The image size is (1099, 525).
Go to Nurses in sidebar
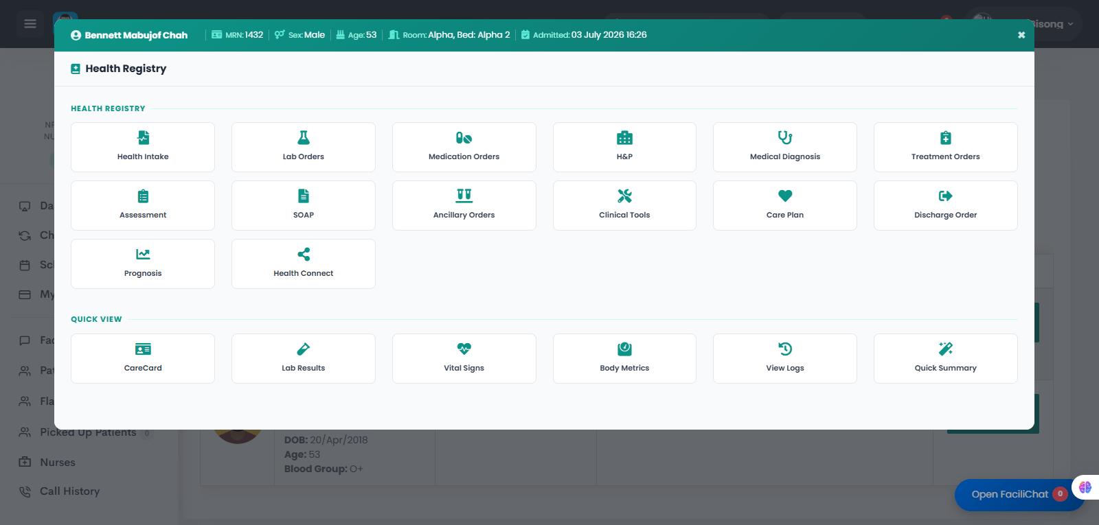(x=58, y=463)
